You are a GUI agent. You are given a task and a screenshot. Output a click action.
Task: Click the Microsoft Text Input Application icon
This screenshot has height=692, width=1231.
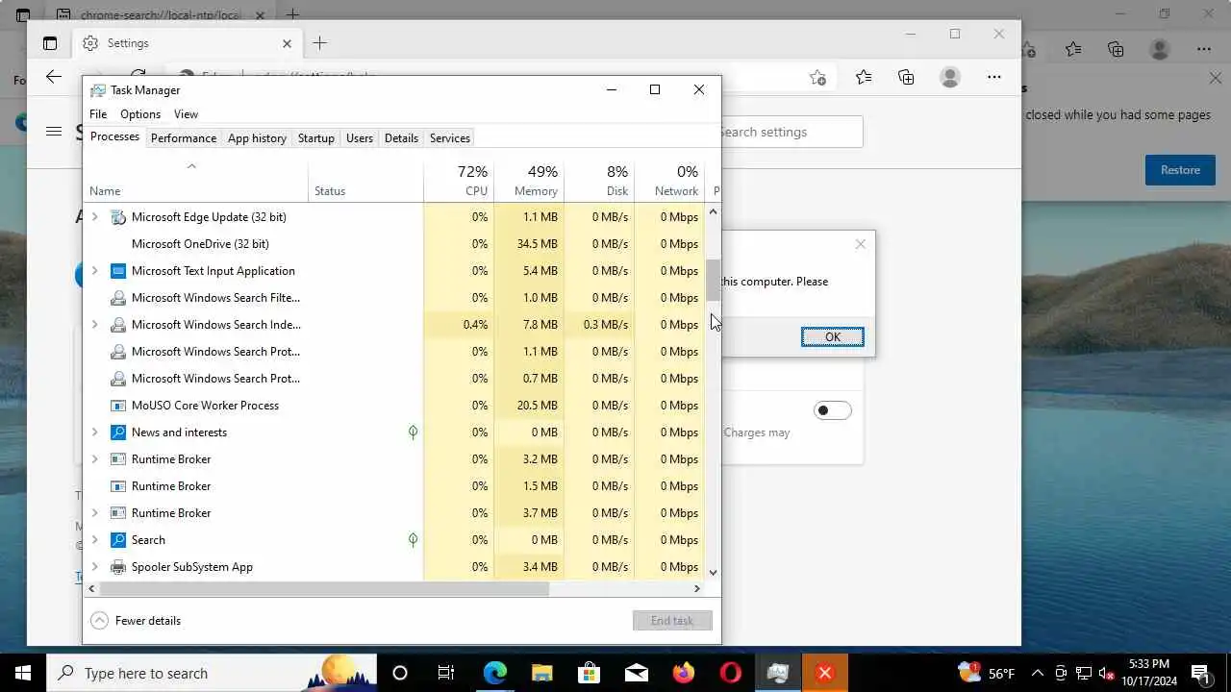click(x=118, y=271)
